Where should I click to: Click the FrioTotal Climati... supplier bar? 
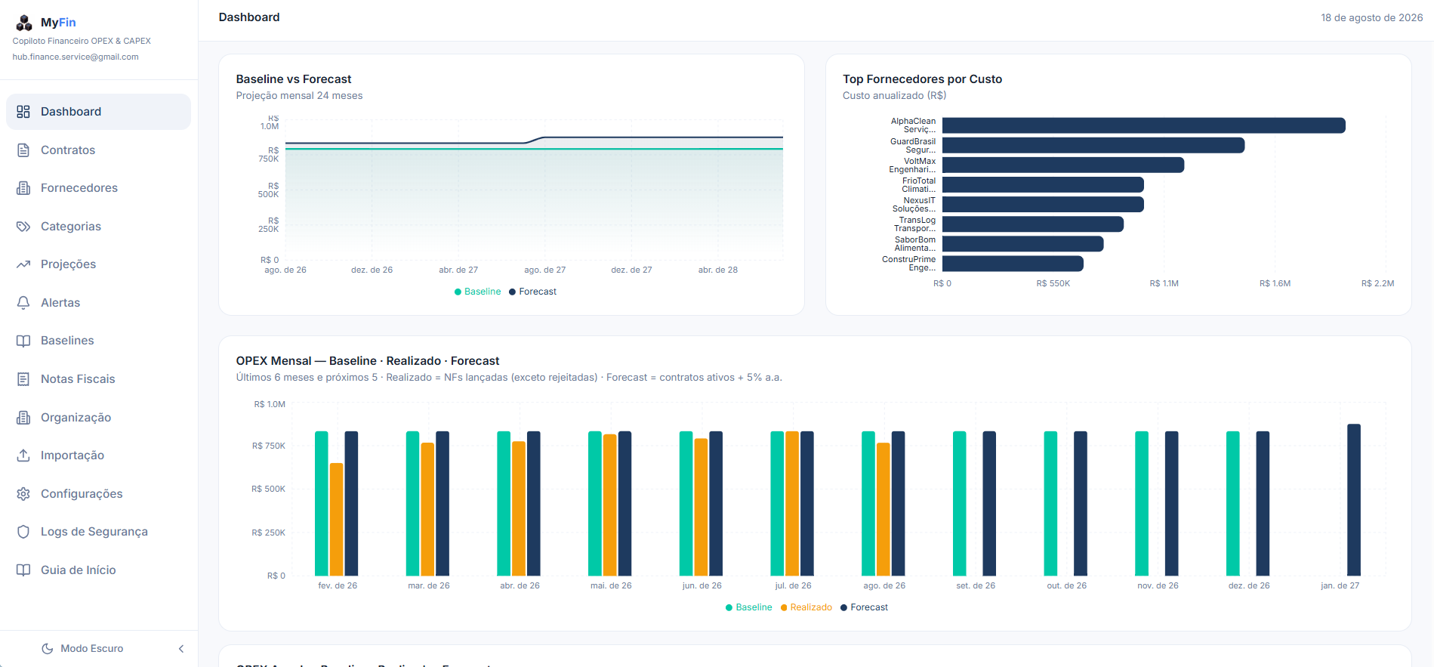click(1043, 184)
